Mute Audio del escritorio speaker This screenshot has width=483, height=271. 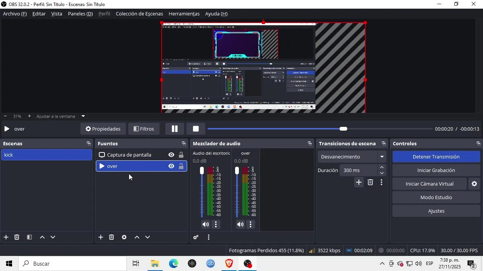tap(205, 224)
